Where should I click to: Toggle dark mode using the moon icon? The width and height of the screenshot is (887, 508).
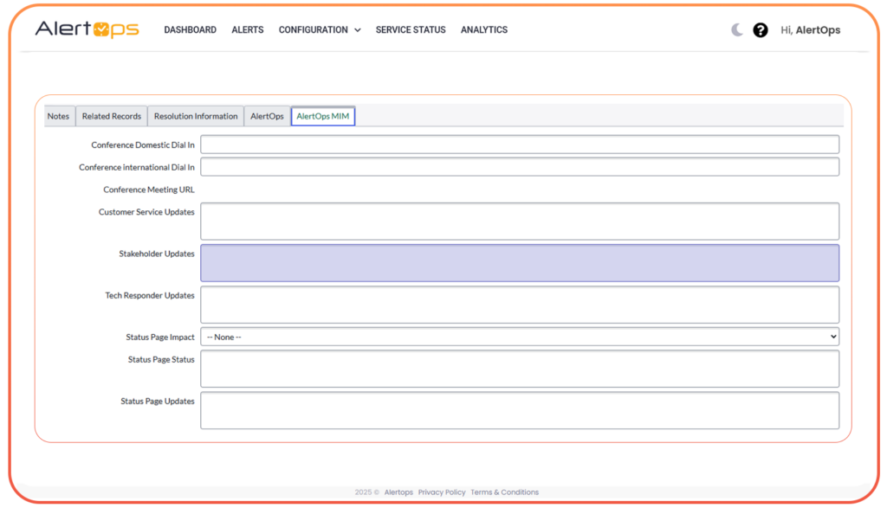(735, 29)
